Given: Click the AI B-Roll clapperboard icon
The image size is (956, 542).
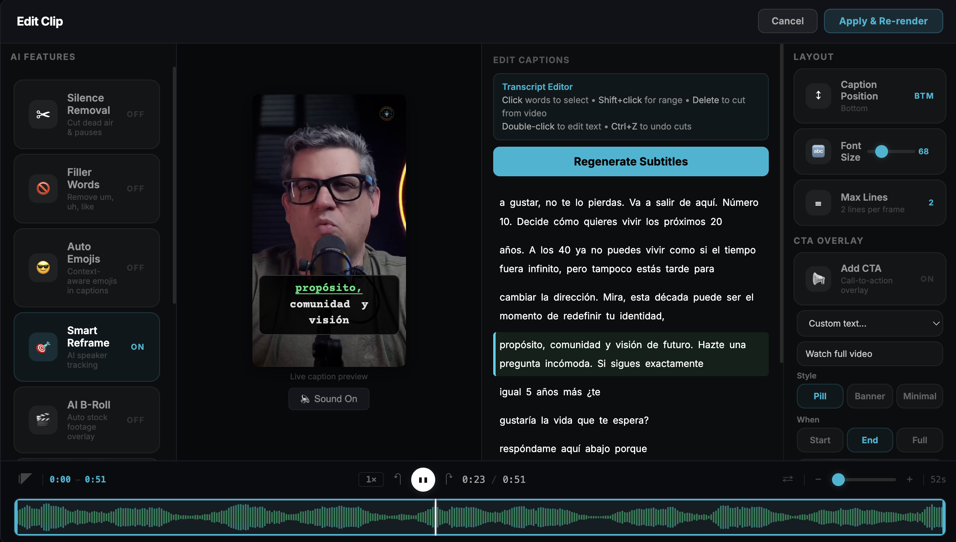Looking at the screenshot, I should pyautogui.click(x=43, y=420).
